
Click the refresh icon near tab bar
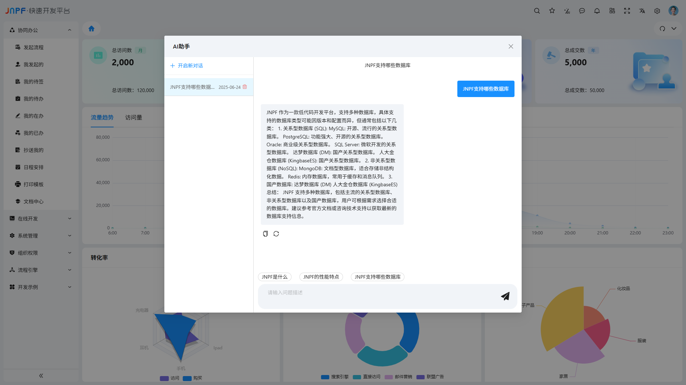tap(662, 29)
